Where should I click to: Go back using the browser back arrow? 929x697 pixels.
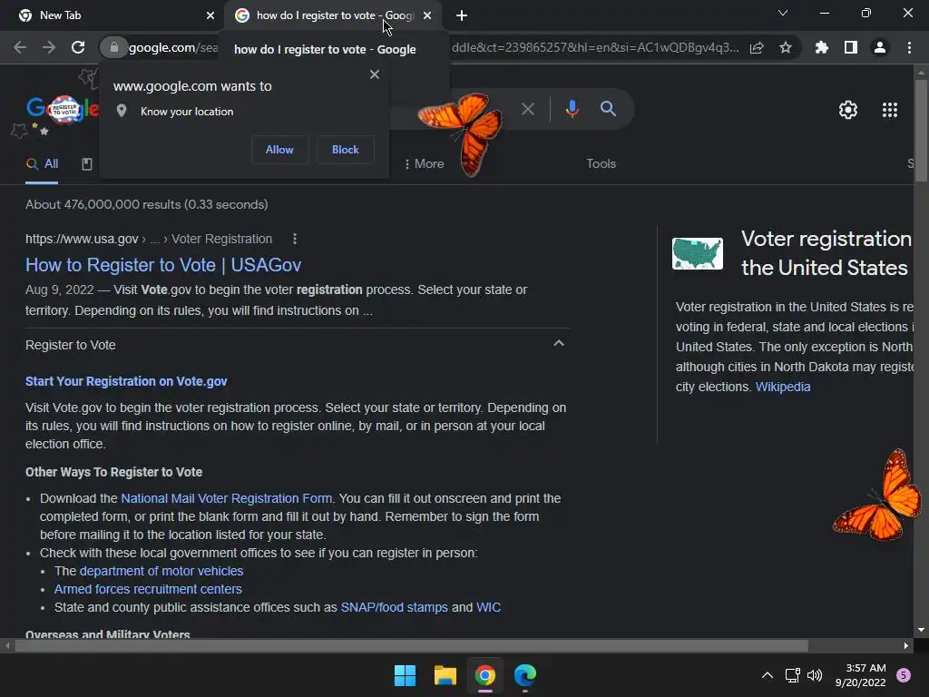click(20, 47)
